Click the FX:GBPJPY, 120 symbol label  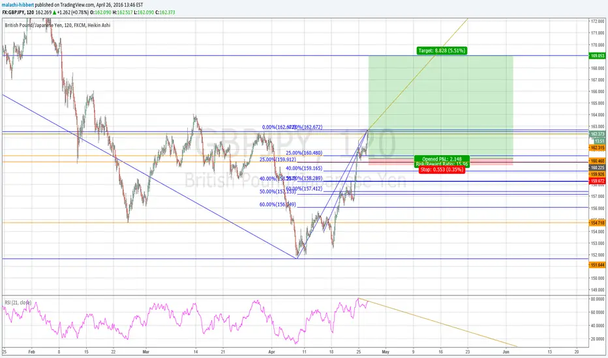17,12
